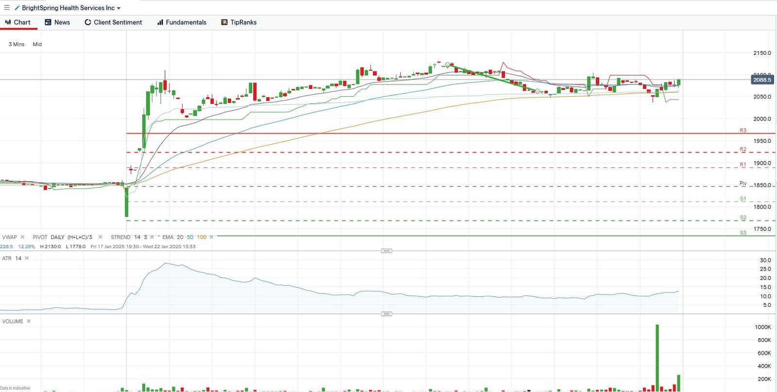The image size is (777, 392).
Task: Close the ATR indicator panel
Action: point(27,258)
